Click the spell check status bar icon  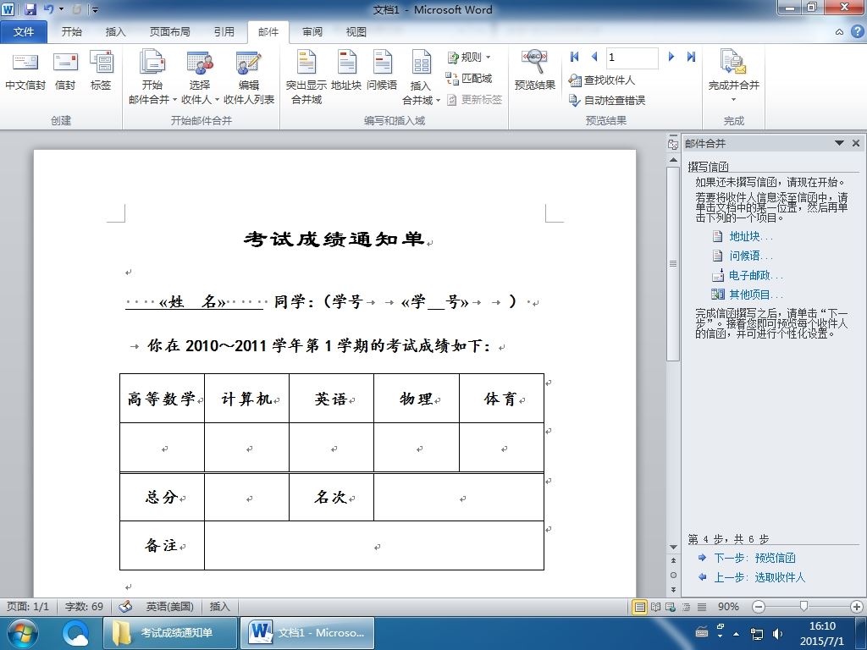[125, 606]
